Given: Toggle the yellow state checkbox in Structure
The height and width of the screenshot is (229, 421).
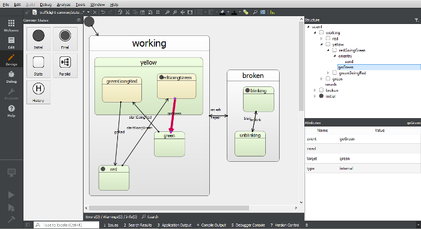Looking at the screenshot, I should pyautogui.click(x=328, y=44).
